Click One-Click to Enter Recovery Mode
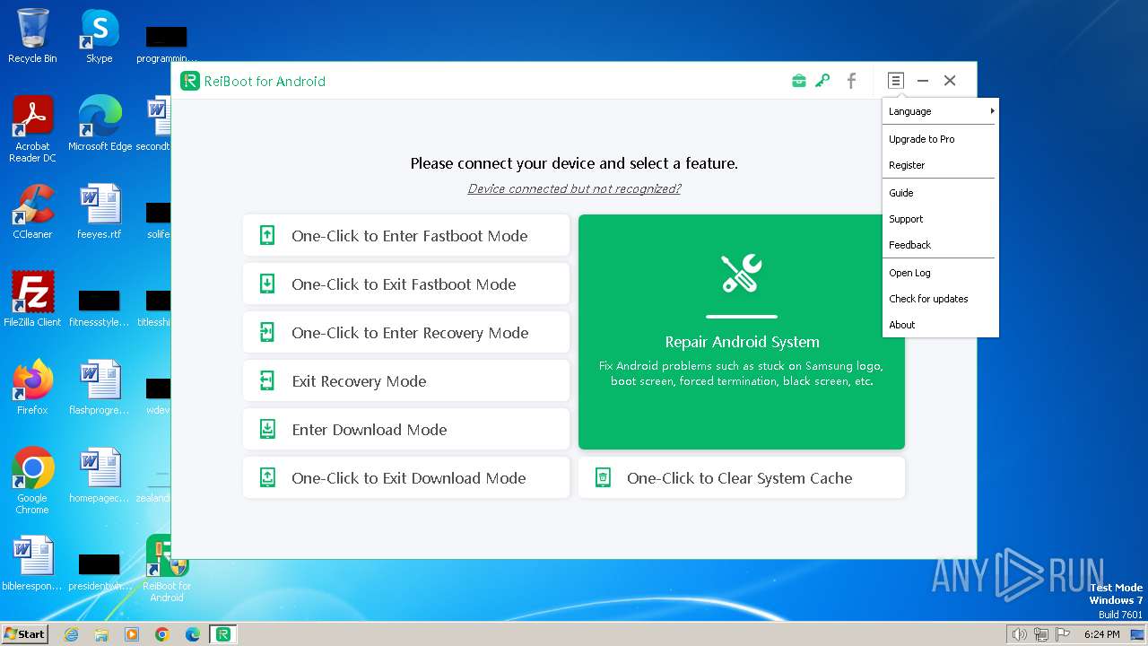Image resolution: width=1148 pixels, height=646 pixels. [x=406, y=333]
